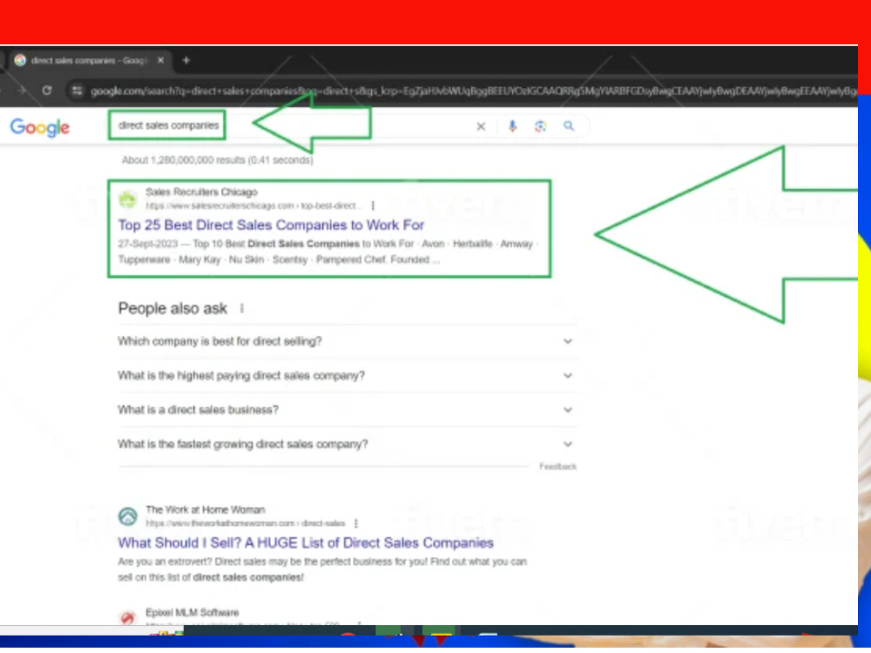Click the snippet text Are you an extrovert
Image resolution: width=871 pixels, height=653 pixels.
[x=322, y=569]
